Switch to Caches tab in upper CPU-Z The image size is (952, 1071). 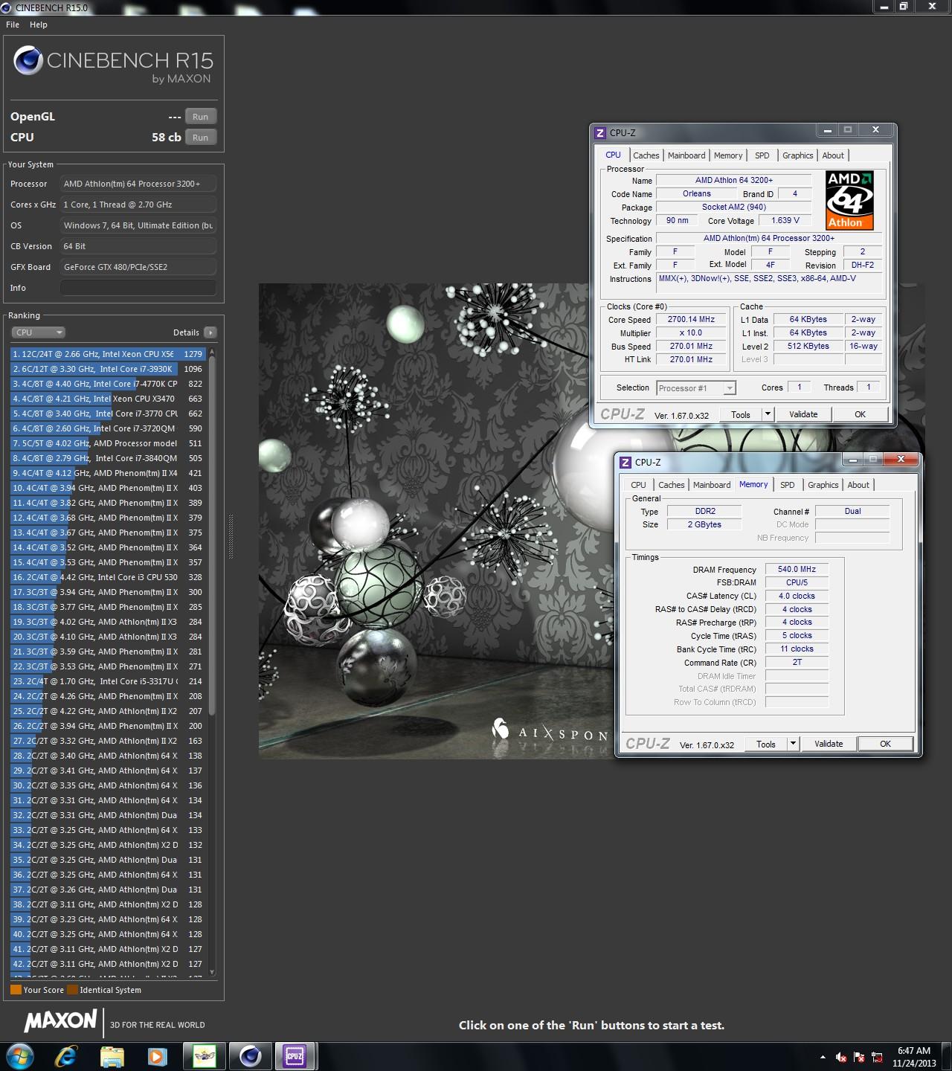646,155
